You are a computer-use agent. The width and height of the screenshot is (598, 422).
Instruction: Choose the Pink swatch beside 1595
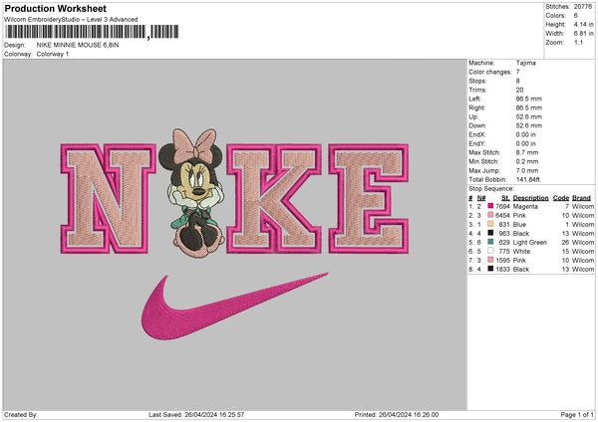(490, 260)
